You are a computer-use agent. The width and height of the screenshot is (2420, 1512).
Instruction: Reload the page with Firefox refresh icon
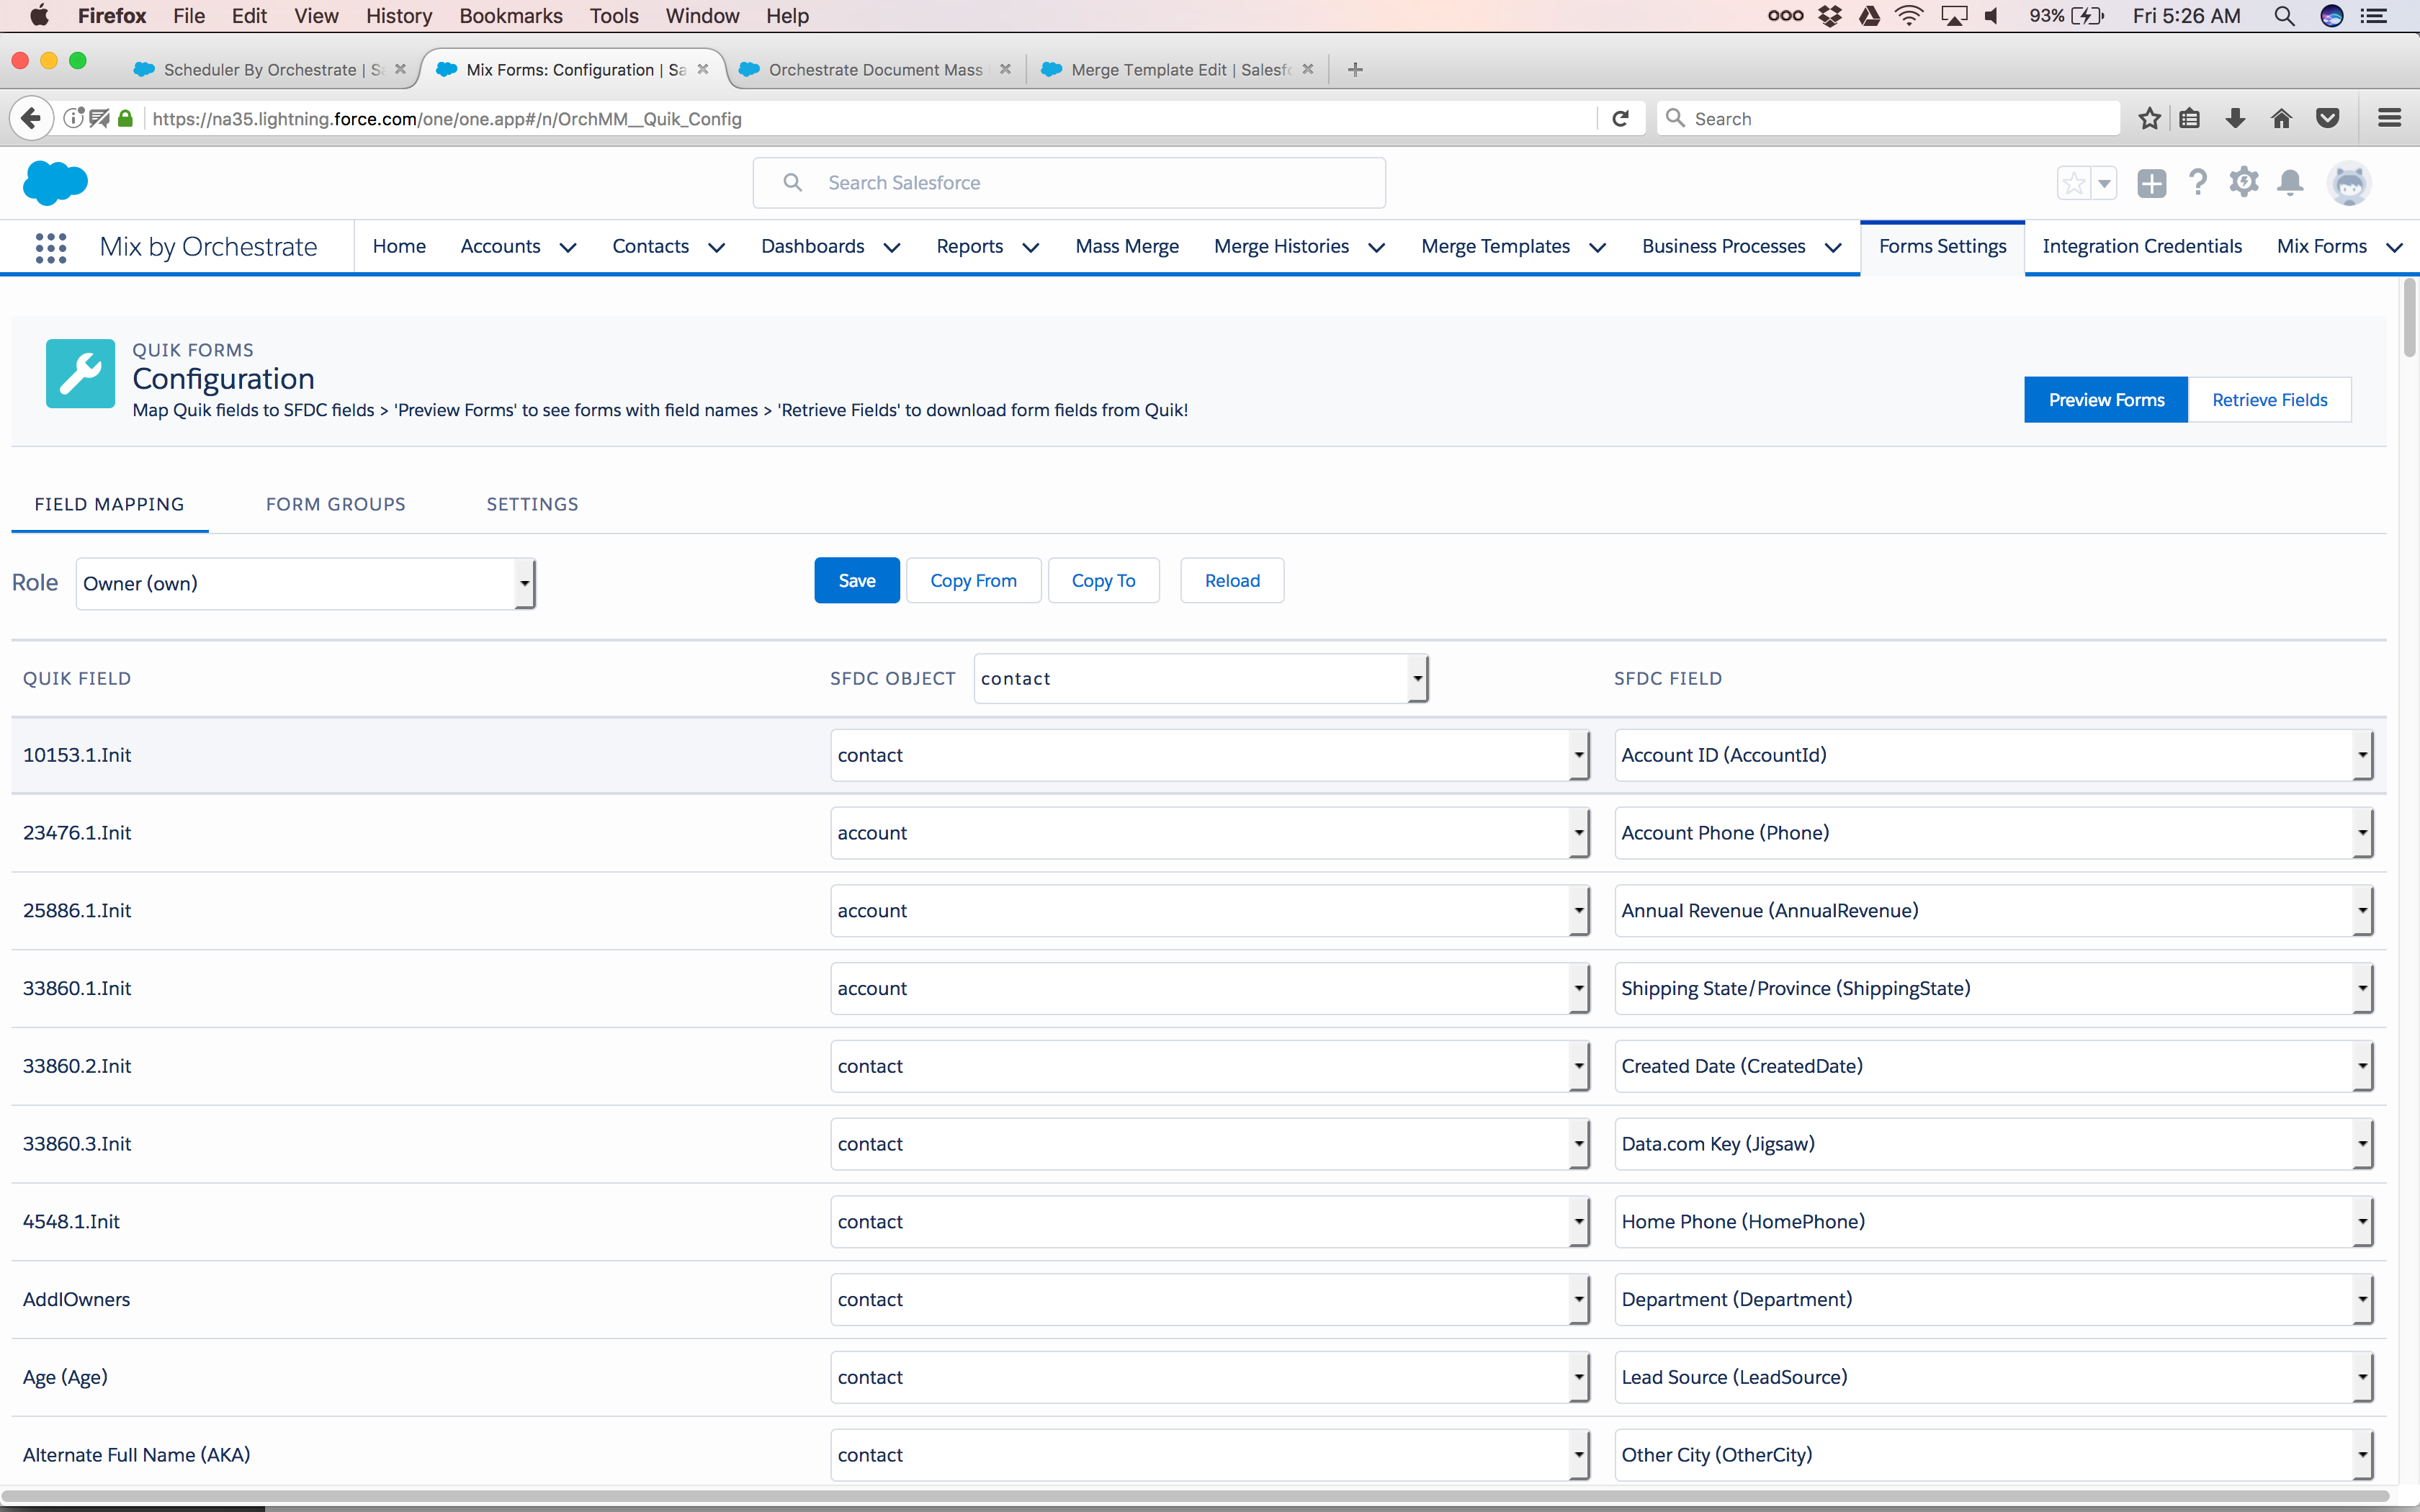[x=1620, y=118]
